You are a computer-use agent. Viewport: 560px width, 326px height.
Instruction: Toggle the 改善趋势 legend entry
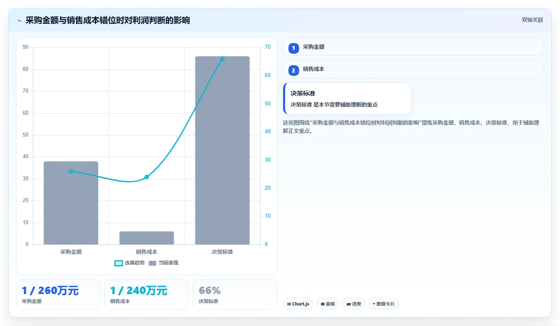(x=129, y=263)
